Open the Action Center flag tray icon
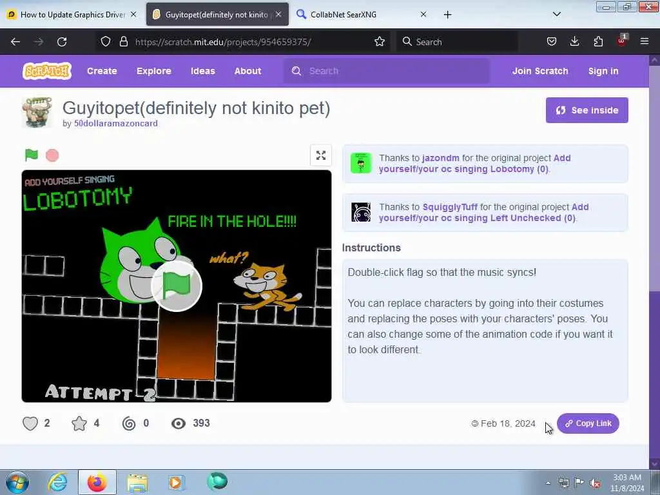This screenshot has height=495, width=660. [579, 483]
